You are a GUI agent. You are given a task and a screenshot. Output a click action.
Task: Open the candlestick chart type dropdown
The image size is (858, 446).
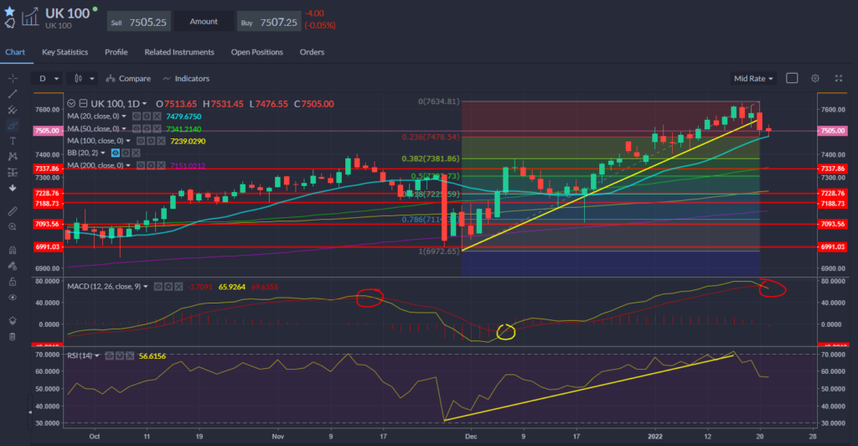[x=80, y=78]
